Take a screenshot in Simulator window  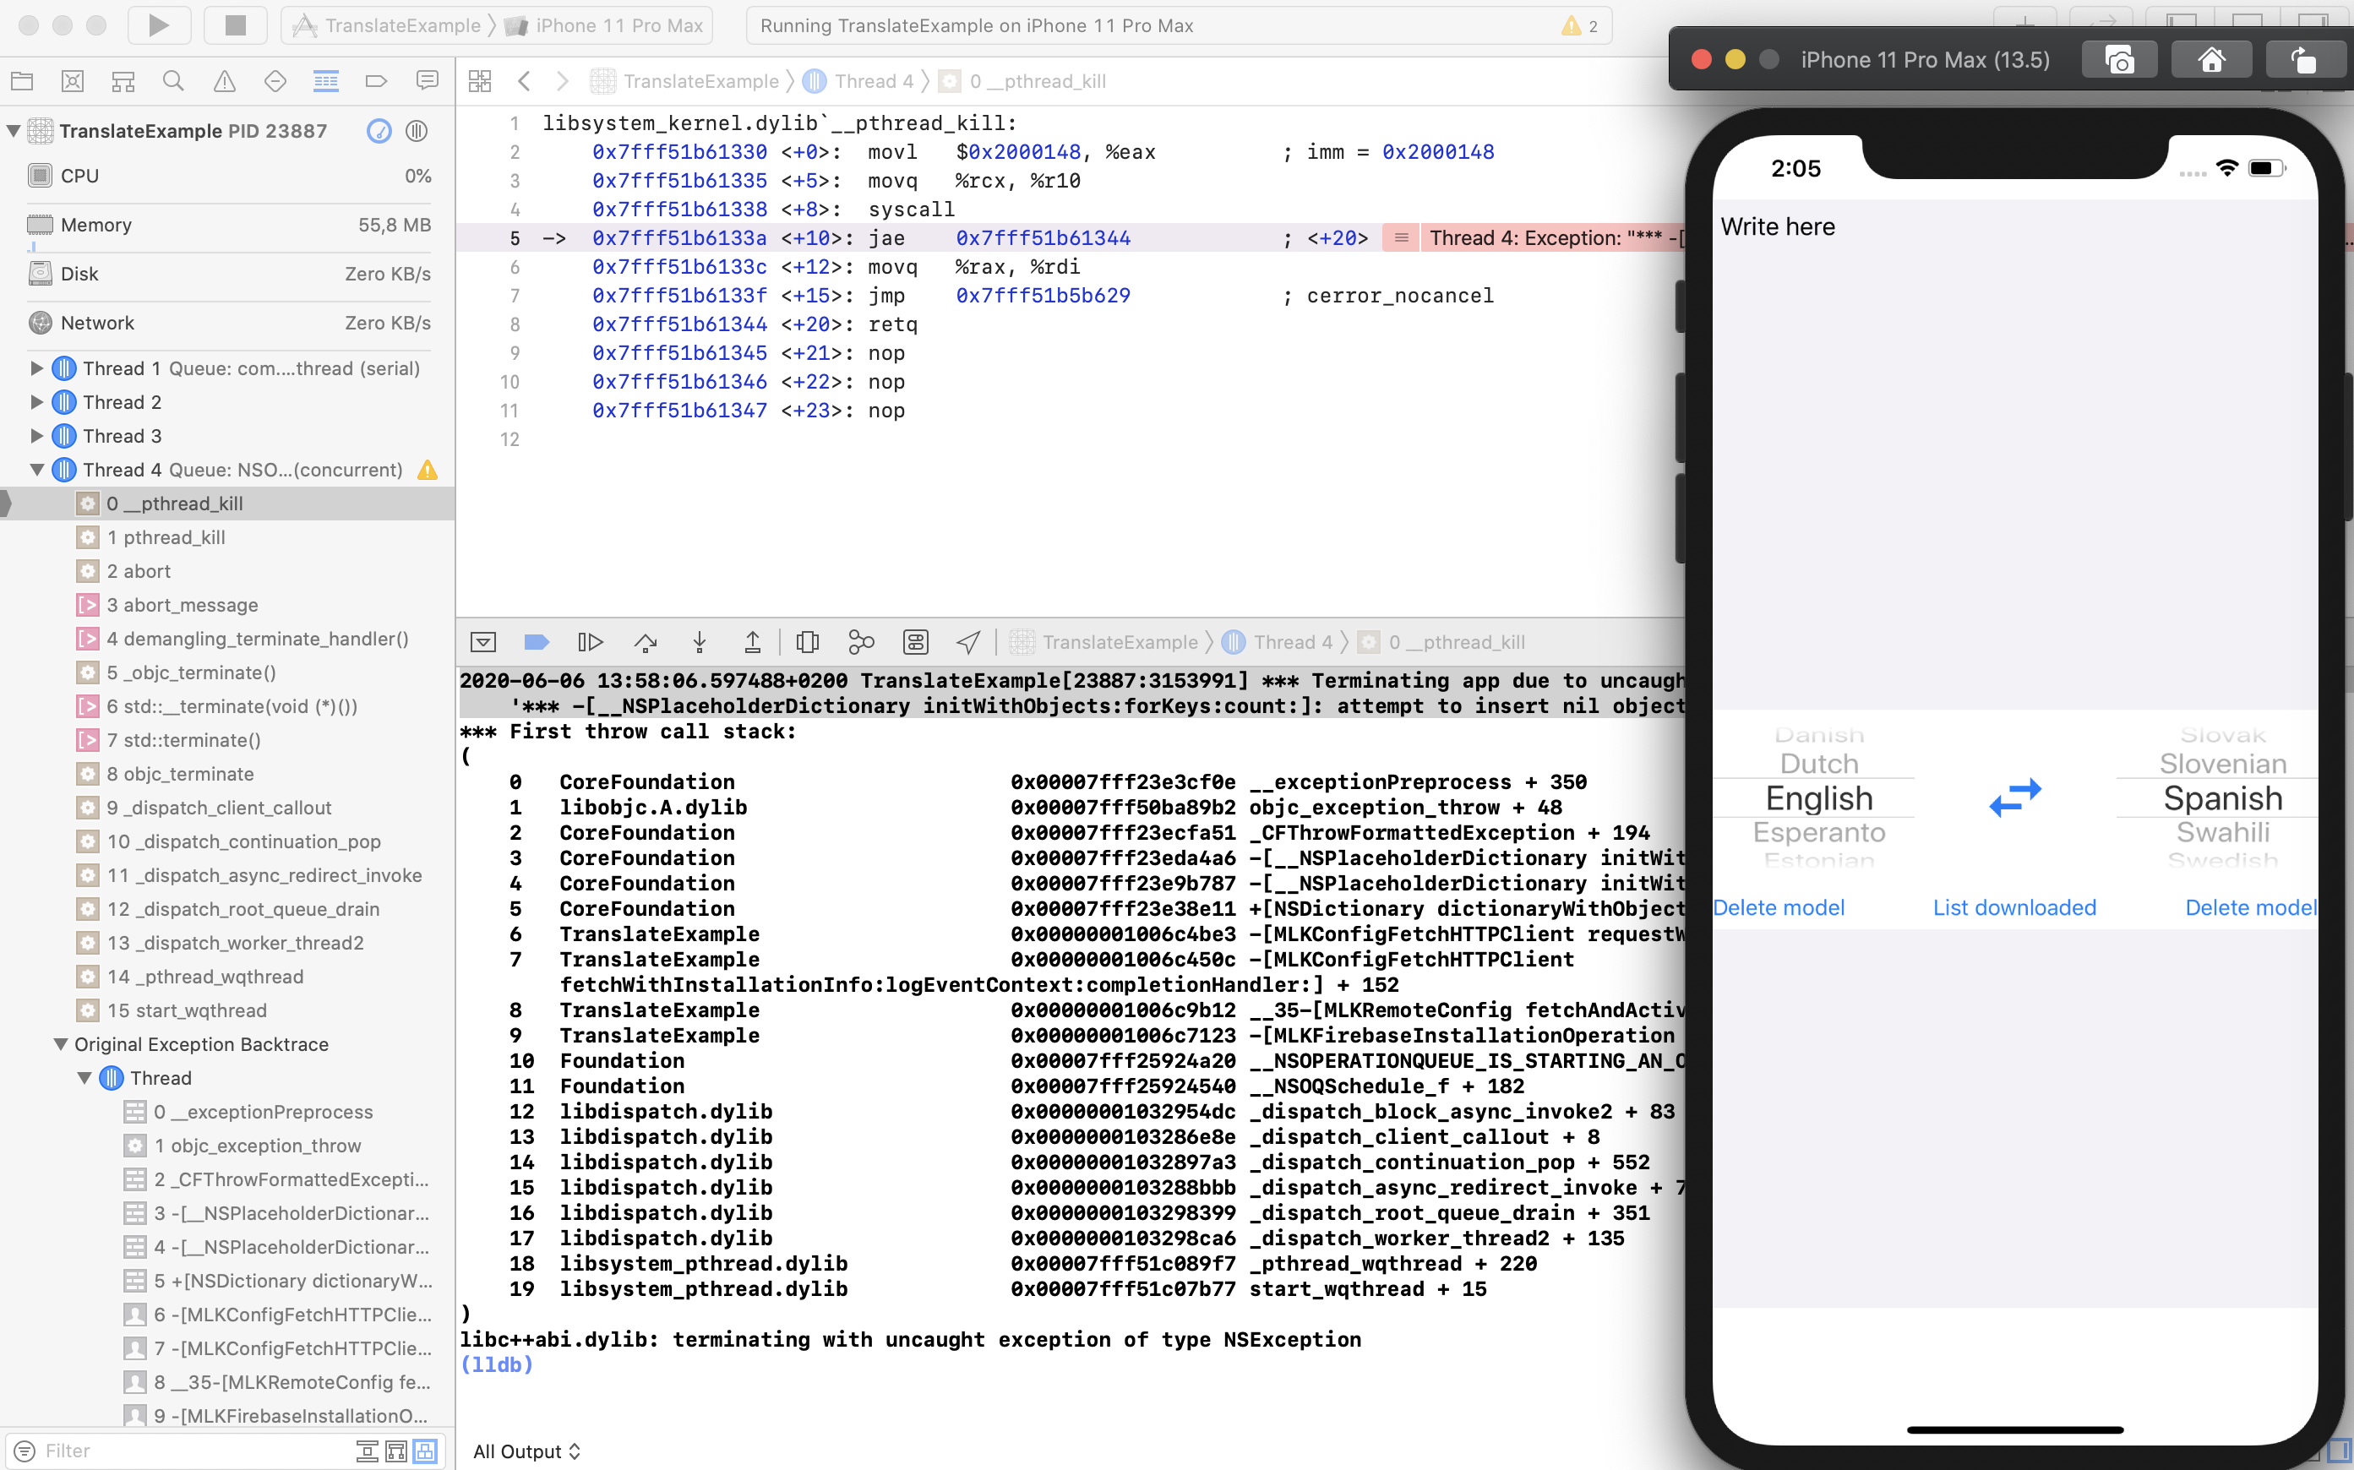(2120, 60)
